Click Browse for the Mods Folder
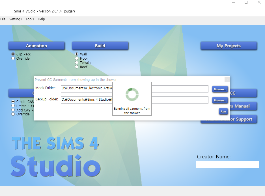 click(x=220, y=89)
